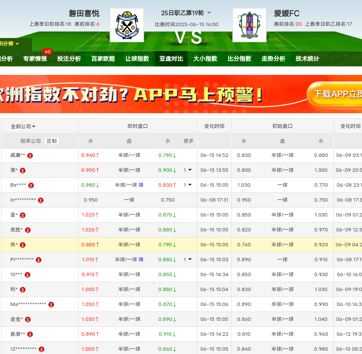Click red 主 icon beside 易胜*
The width and height of the screenshot is (362, 354).
[x=28, y=230]
